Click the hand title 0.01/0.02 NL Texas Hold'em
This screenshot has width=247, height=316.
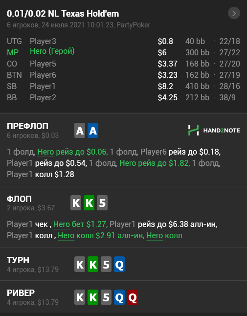click(63, 14)
